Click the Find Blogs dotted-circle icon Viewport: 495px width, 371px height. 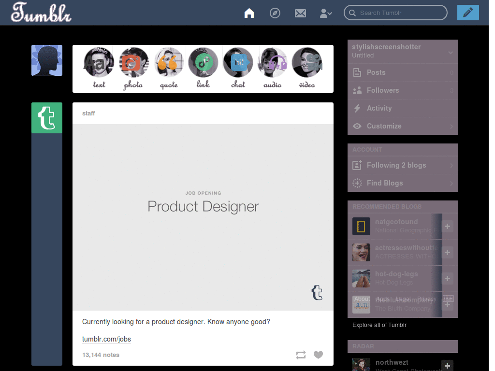click(357, 183)
